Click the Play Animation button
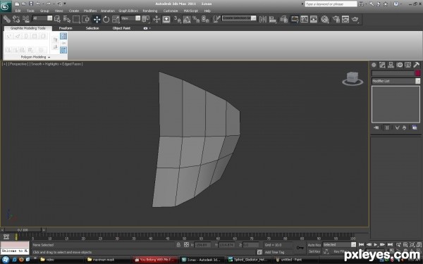This screenshot has width=423, height=264. 376,244
